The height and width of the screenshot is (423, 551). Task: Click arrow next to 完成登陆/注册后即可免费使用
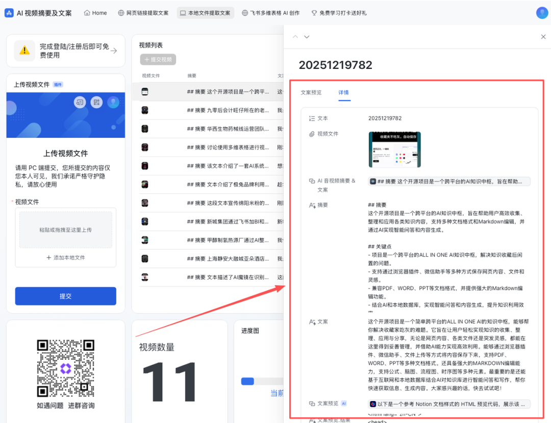point(113,51)
